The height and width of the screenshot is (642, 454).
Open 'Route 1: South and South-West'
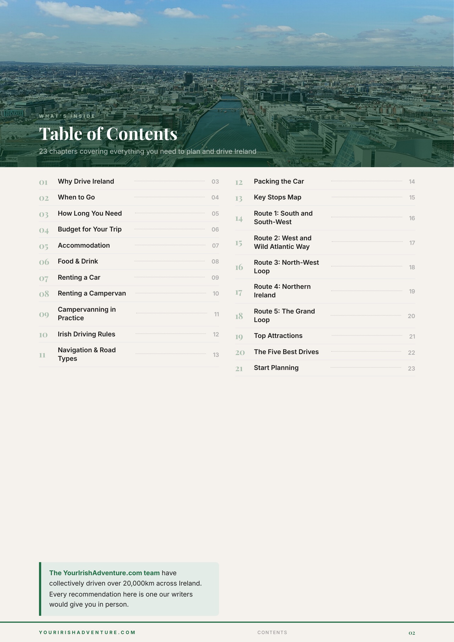[x=325, y=218]
